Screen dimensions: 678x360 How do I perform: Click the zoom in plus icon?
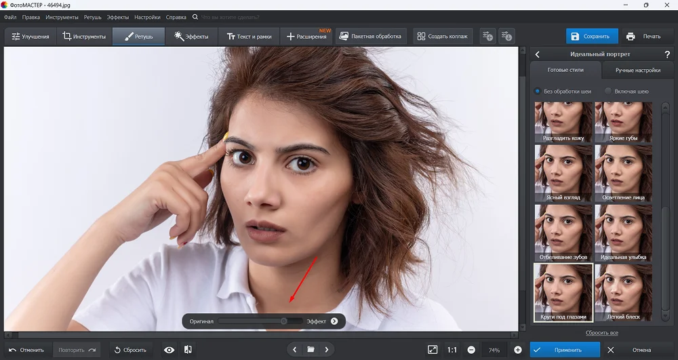(517, 350)
